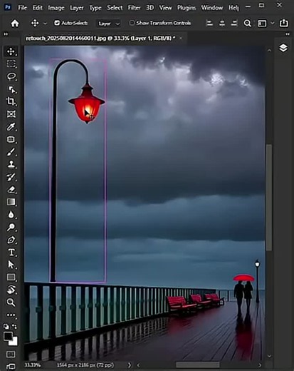Align left edges in options bar
Image resolution: width=294 pixels, height=371 pixels.
pyautogui.click(x=209, y=23)
